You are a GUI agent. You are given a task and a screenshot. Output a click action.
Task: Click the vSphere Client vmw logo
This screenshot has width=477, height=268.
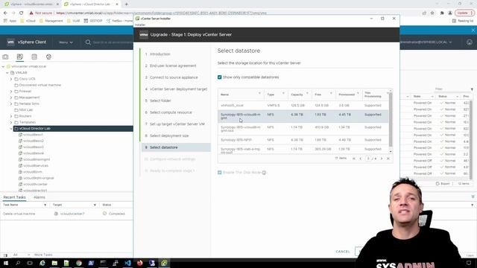(x=10, y=42)
